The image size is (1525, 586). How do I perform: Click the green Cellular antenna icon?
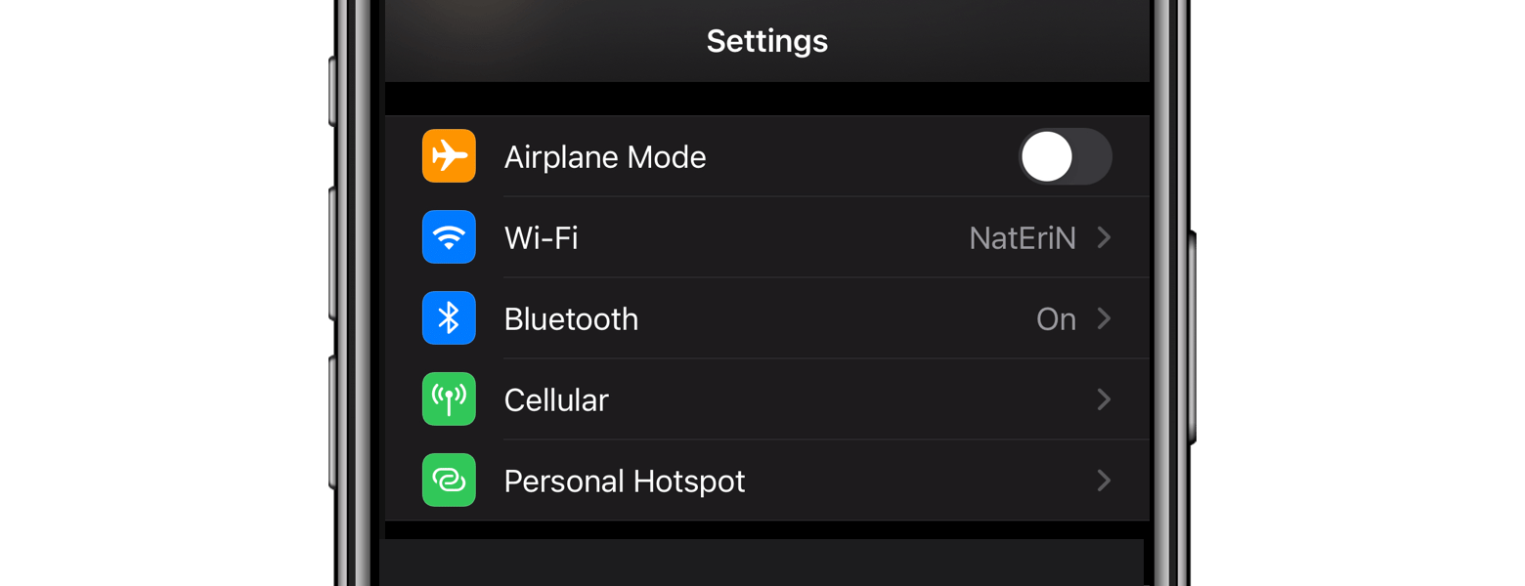click(x=449, y=399)
